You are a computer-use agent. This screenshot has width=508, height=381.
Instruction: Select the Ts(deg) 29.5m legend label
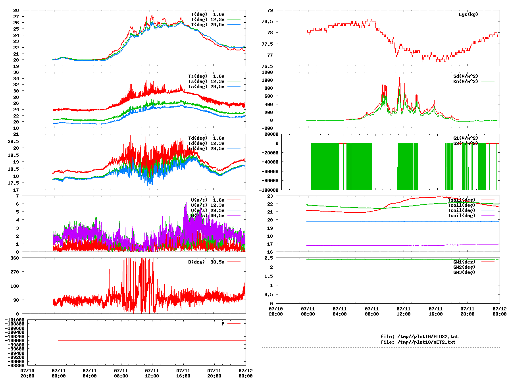(206, 87)
